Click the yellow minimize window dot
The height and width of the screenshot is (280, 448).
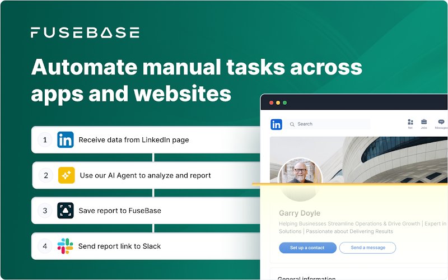tap(278, 103)
